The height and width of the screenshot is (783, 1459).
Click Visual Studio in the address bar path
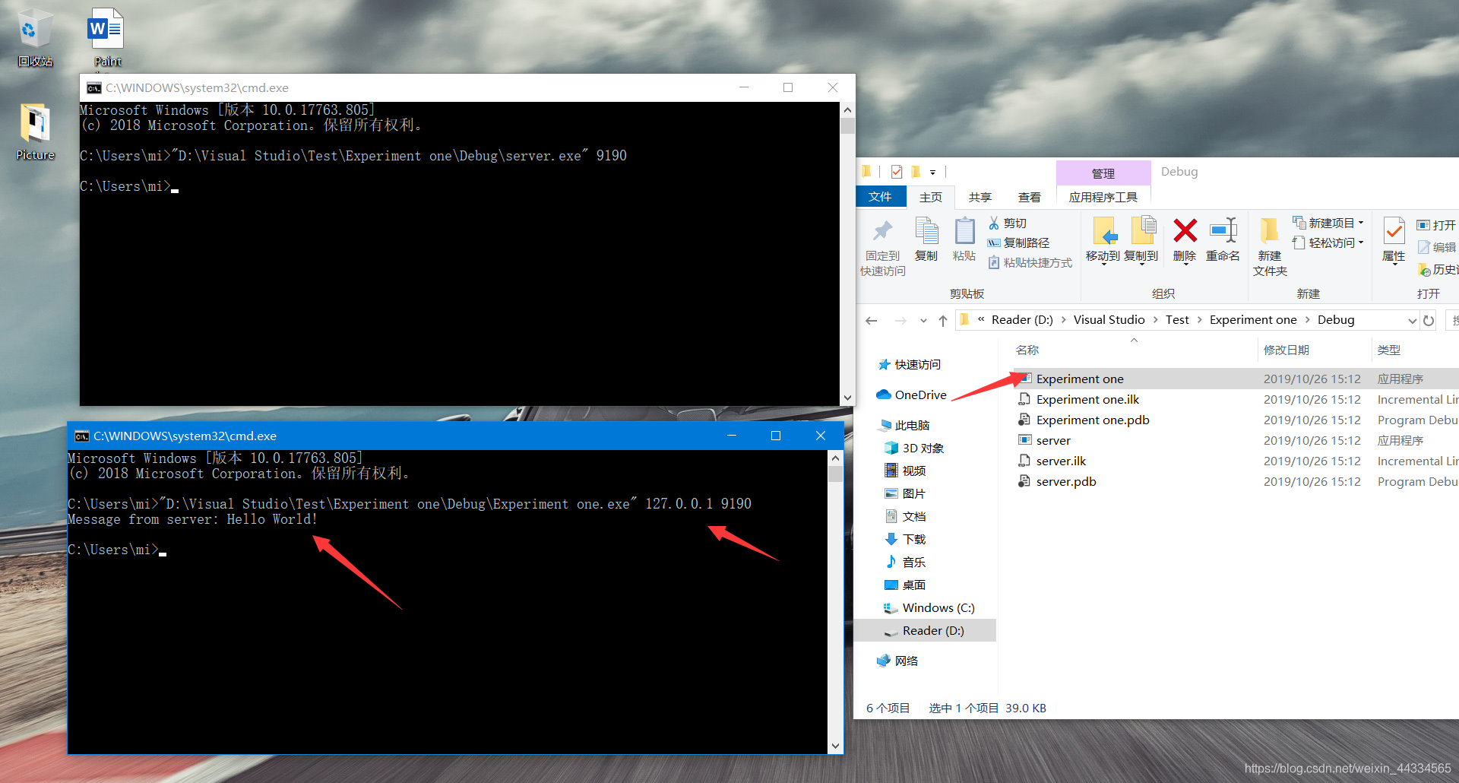pos(1109,320)
